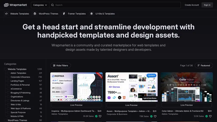Check the Web Apps & Platforms checkbox
The image size is (217, 122).
pyautogui.click(x=8, y=109)
